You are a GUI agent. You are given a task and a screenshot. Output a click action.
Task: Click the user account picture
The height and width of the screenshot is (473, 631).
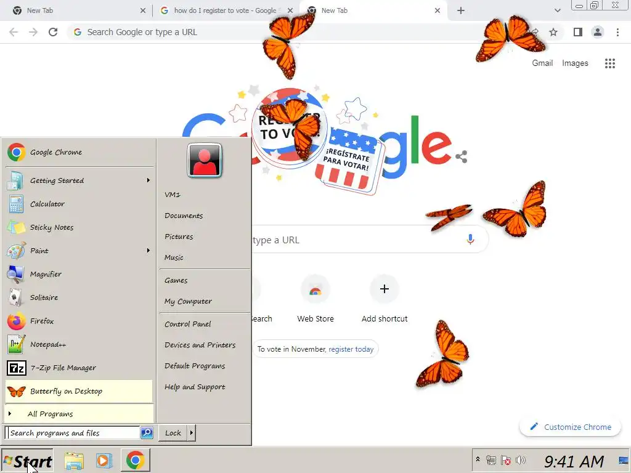[x=205, y=160]
